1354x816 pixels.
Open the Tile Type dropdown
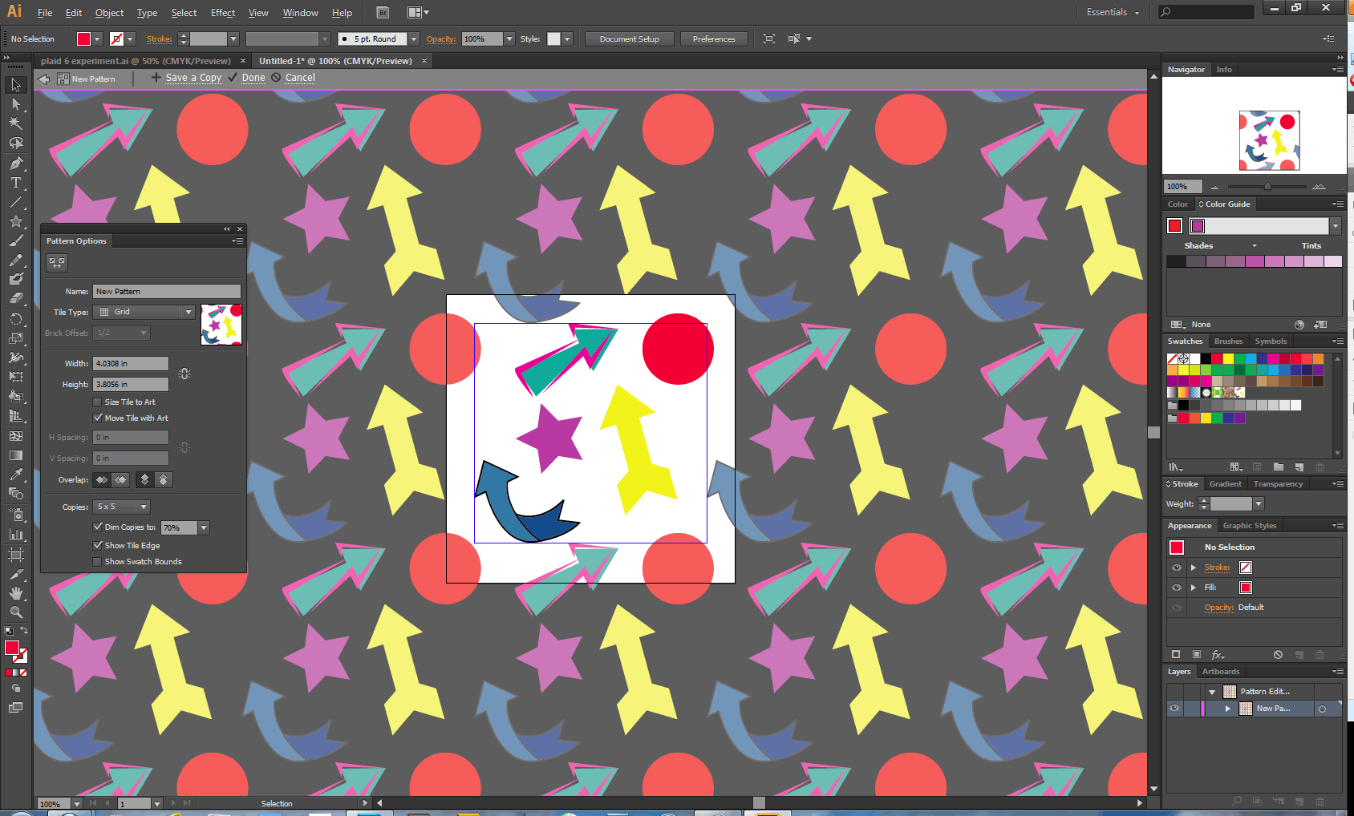point(189,312)
